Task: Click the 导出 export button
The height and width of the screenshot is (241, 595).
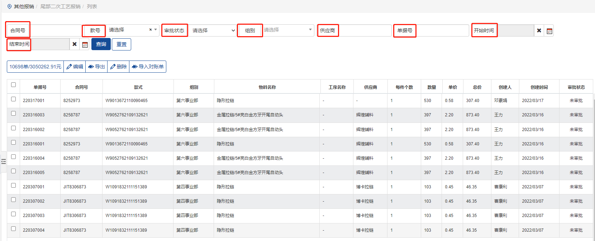Action: pos(96,67)
